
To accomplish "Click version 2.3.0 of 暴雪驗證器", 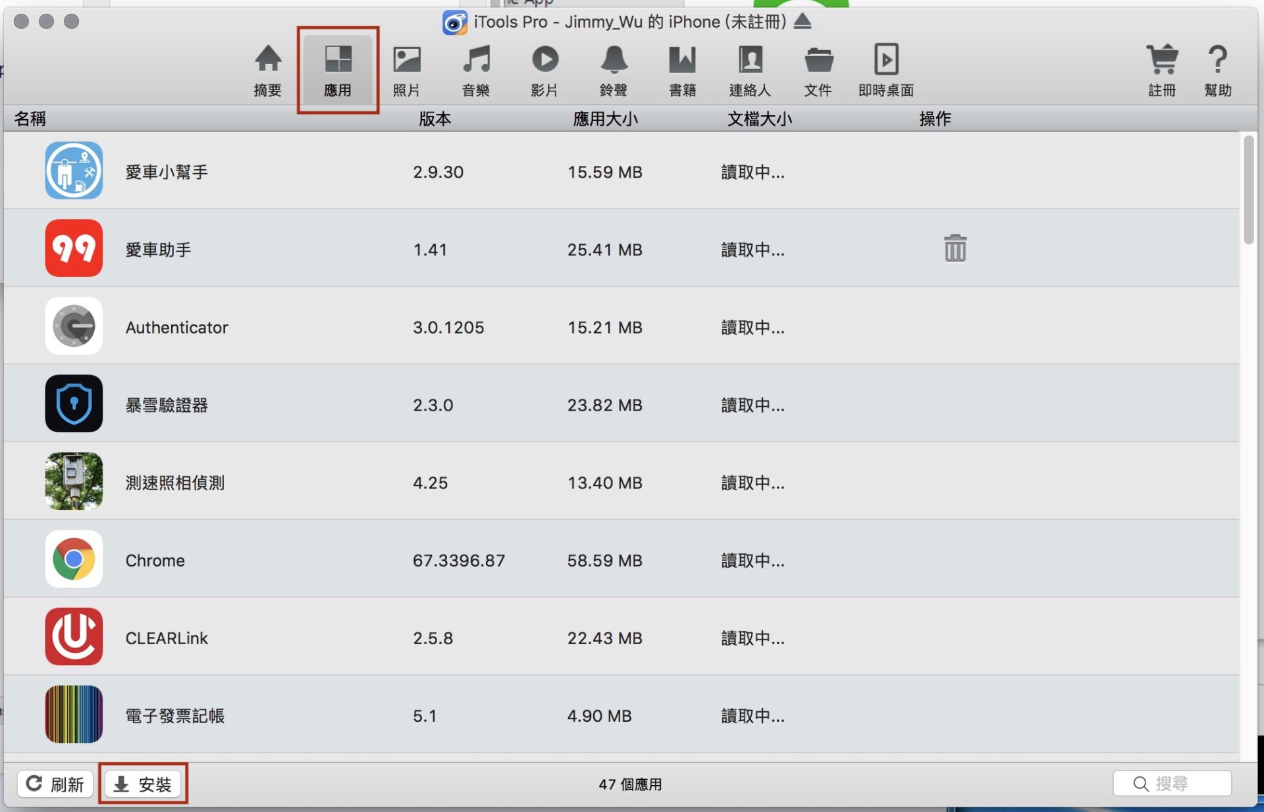I will 433,405.
